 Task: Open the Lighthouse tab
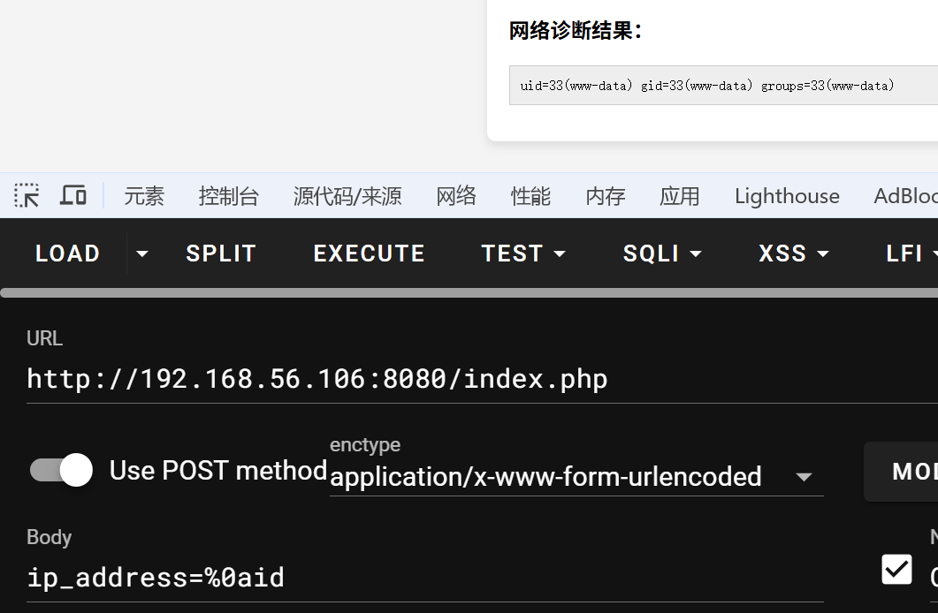(787, 196)
